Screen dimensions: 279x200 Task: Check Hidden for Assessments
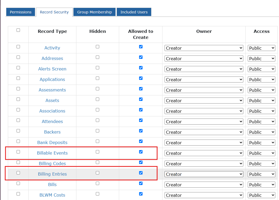pos(98,89)
